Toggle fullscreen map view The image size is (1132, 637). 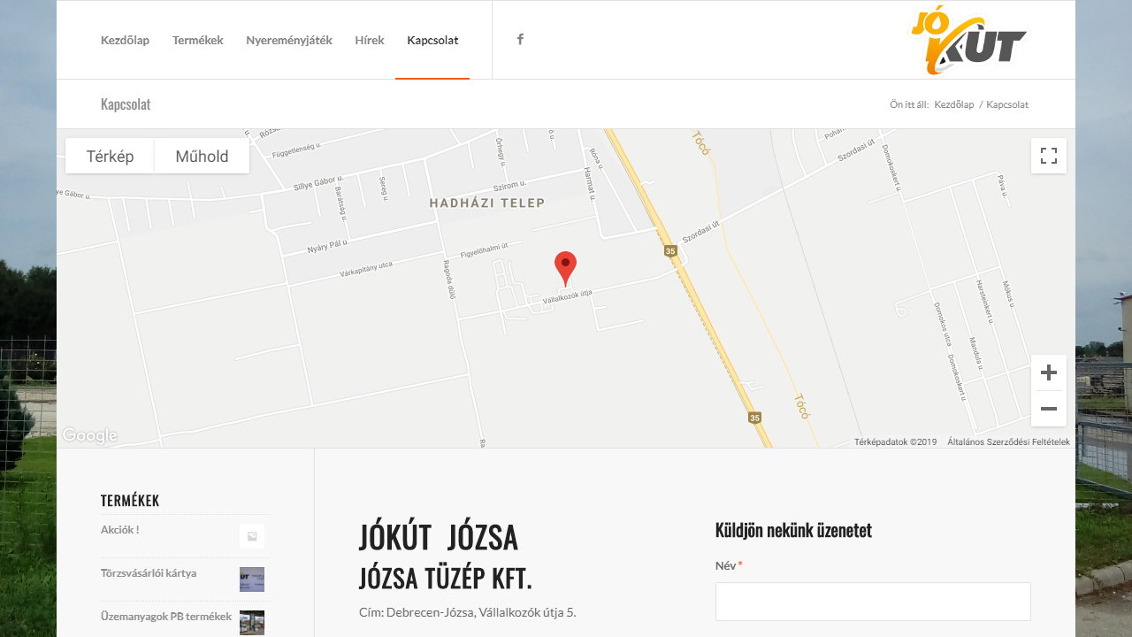[1049, 156]
